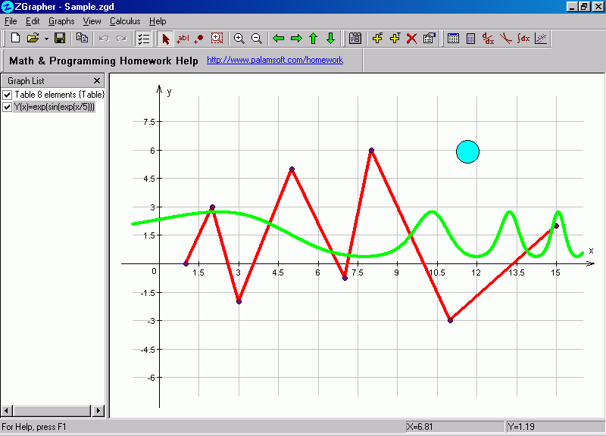Plot the derivative d/dx
The height and width of the screenshot is (436, 606).
[488, 39]
